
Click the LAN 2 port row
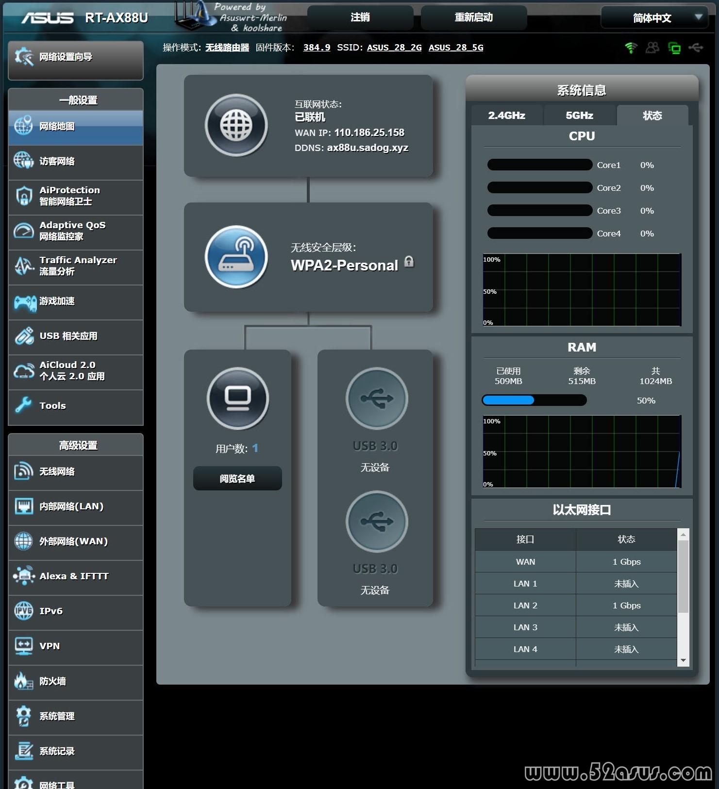(576, 605)
